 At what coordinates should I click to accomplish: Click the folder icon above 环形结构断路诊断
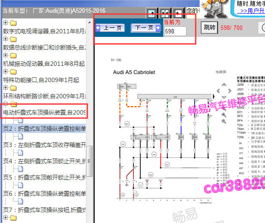pos(13,88)
